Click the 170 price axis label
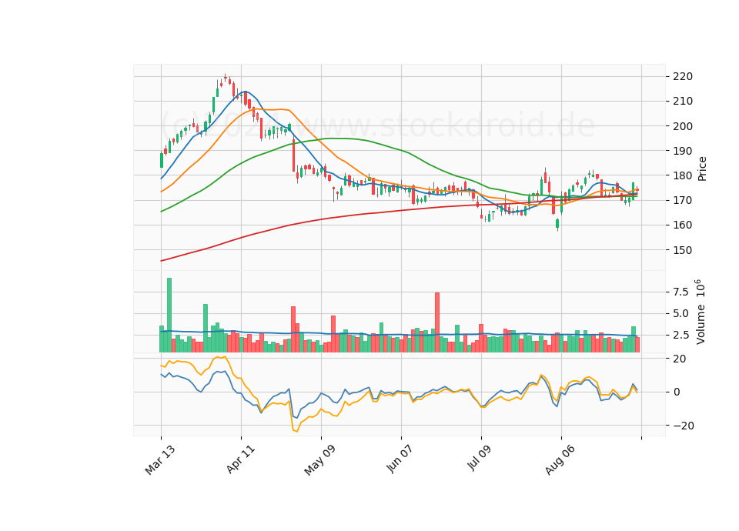 coord(683,200)
